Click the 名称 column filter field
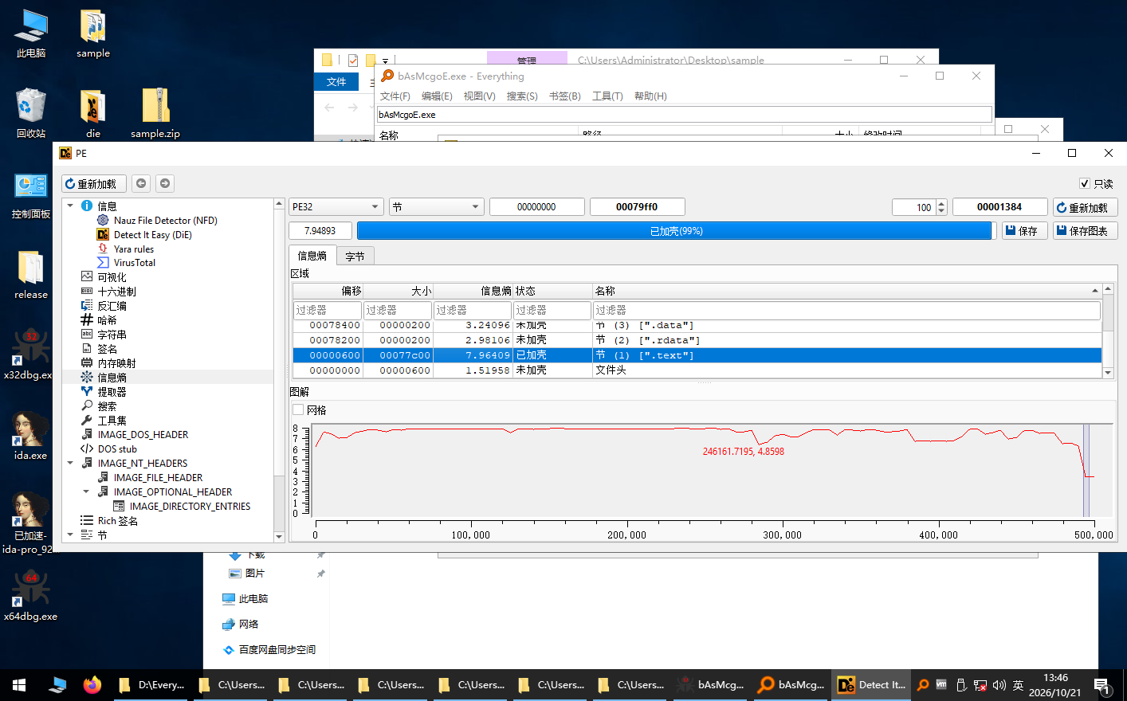 (847, 310)
